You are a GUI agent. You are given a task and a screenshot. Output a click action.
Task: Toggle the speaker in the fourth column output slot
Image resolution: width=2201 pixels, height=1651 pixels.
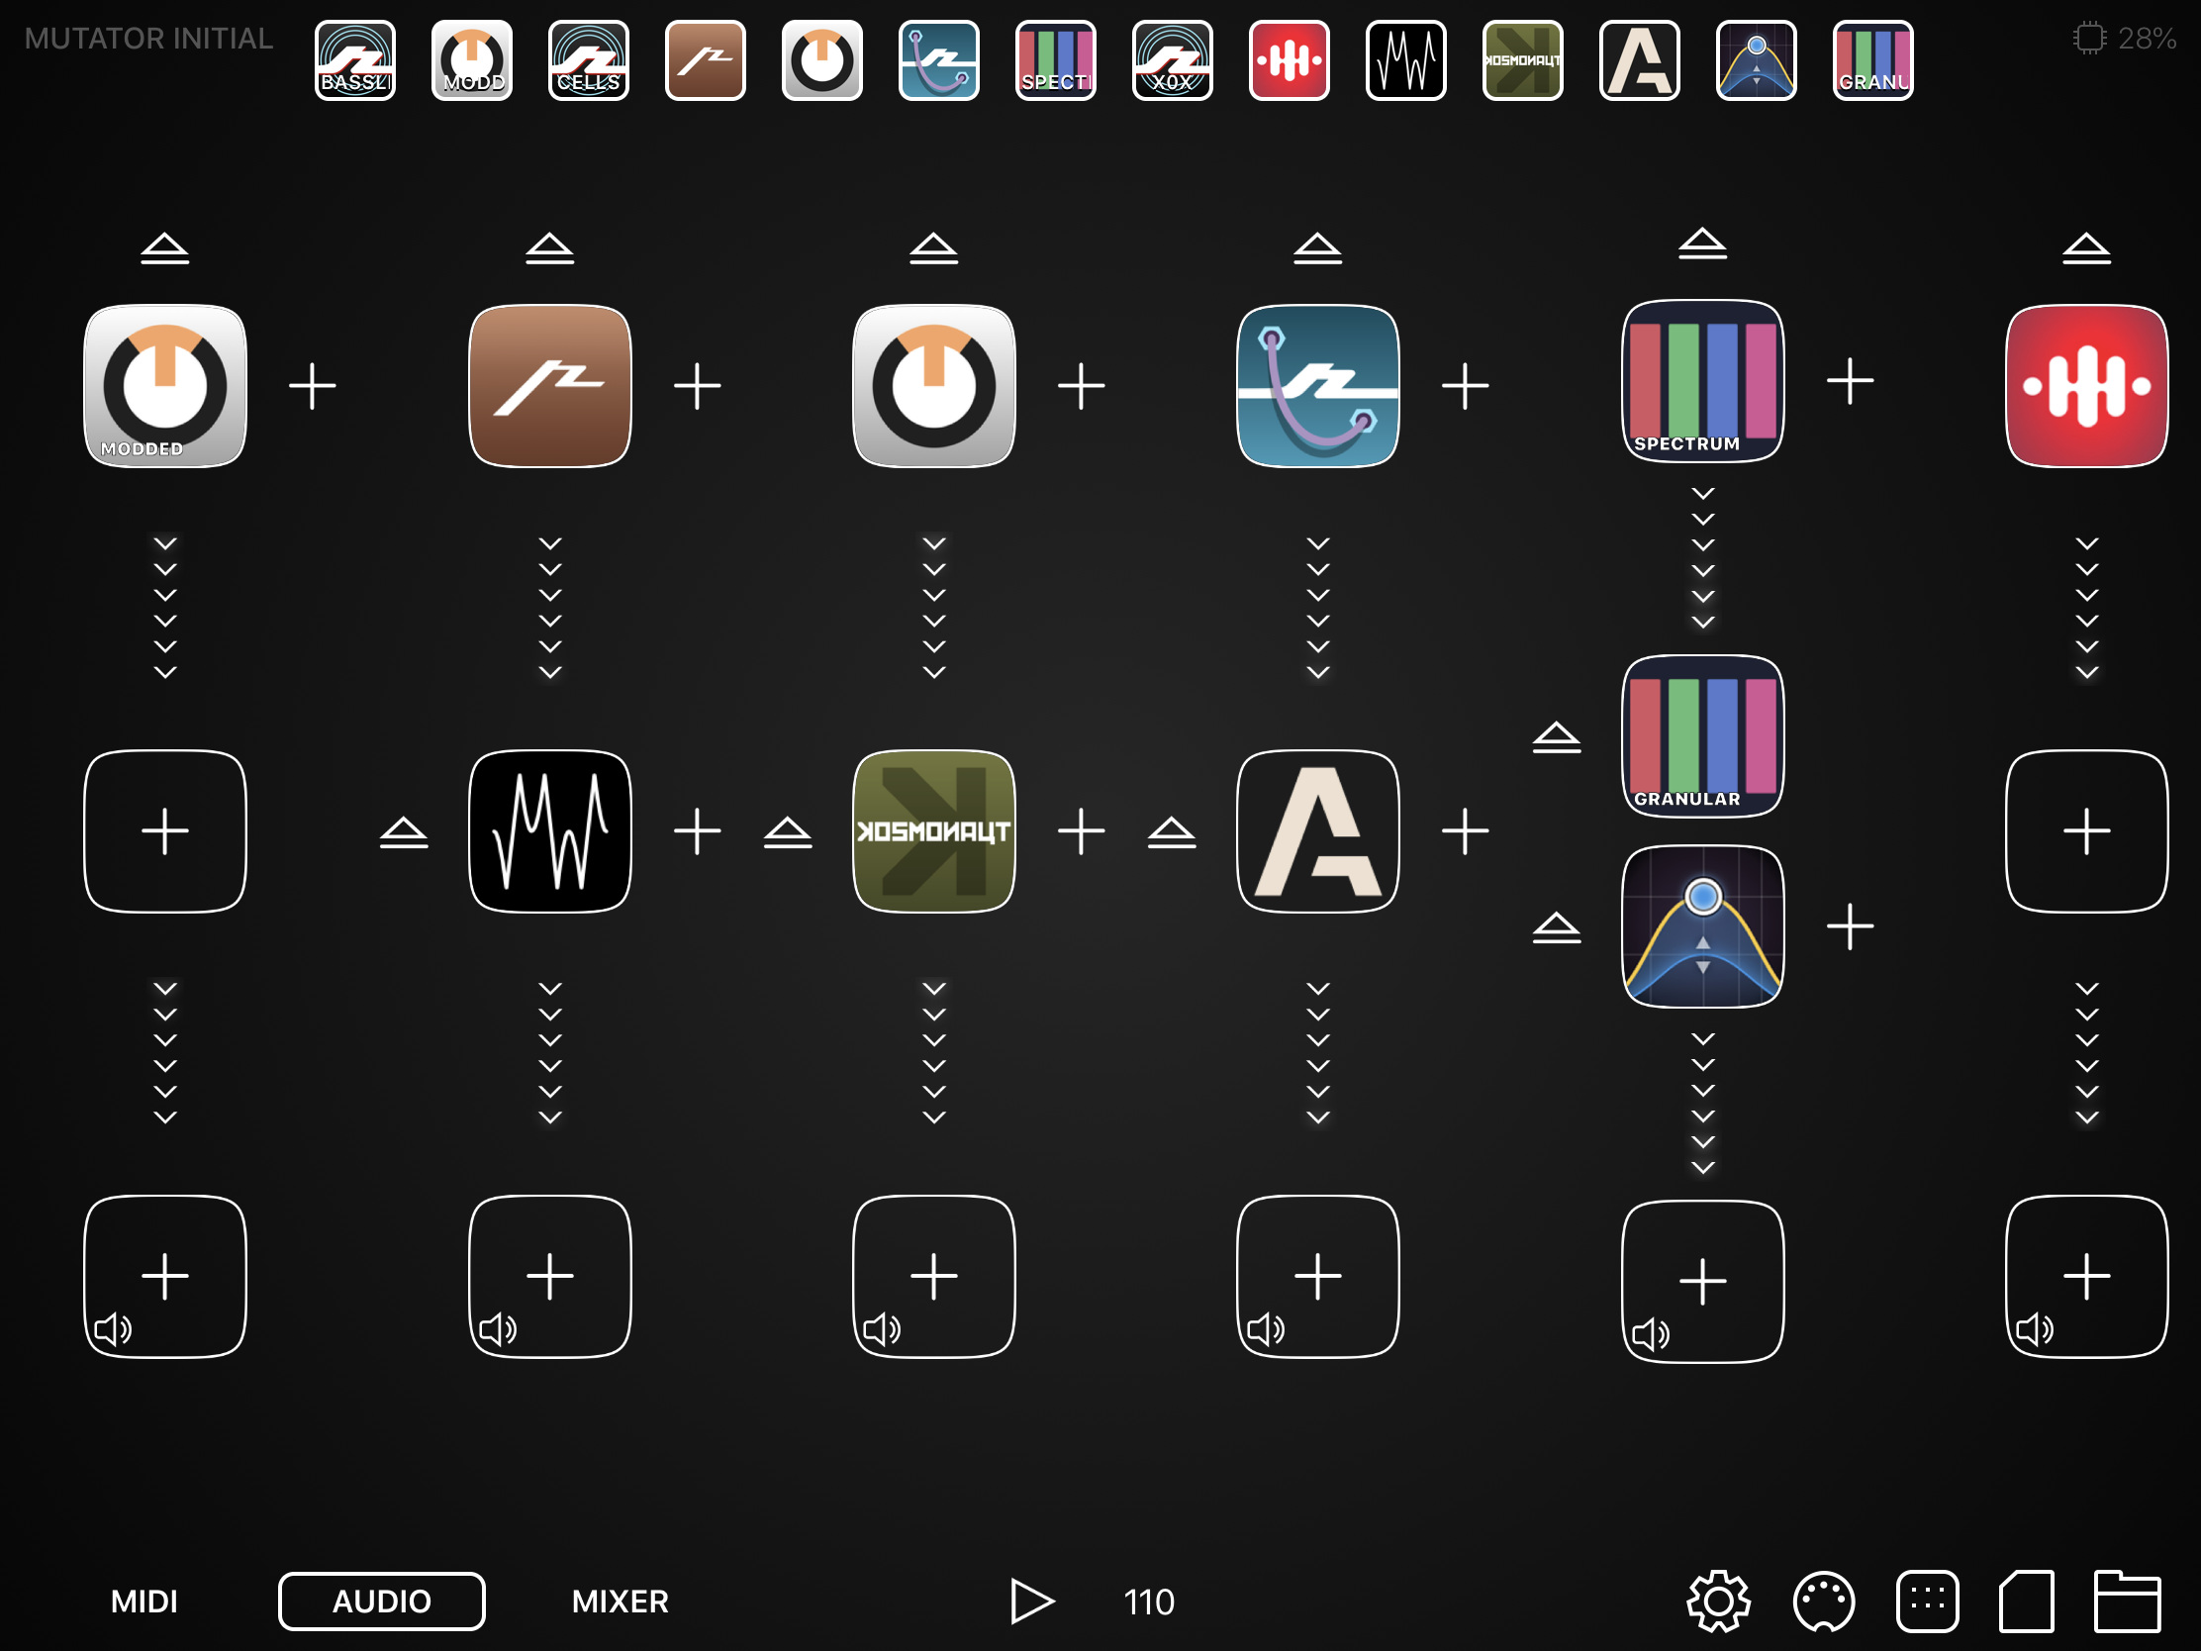click(x=1266, y=1328)
